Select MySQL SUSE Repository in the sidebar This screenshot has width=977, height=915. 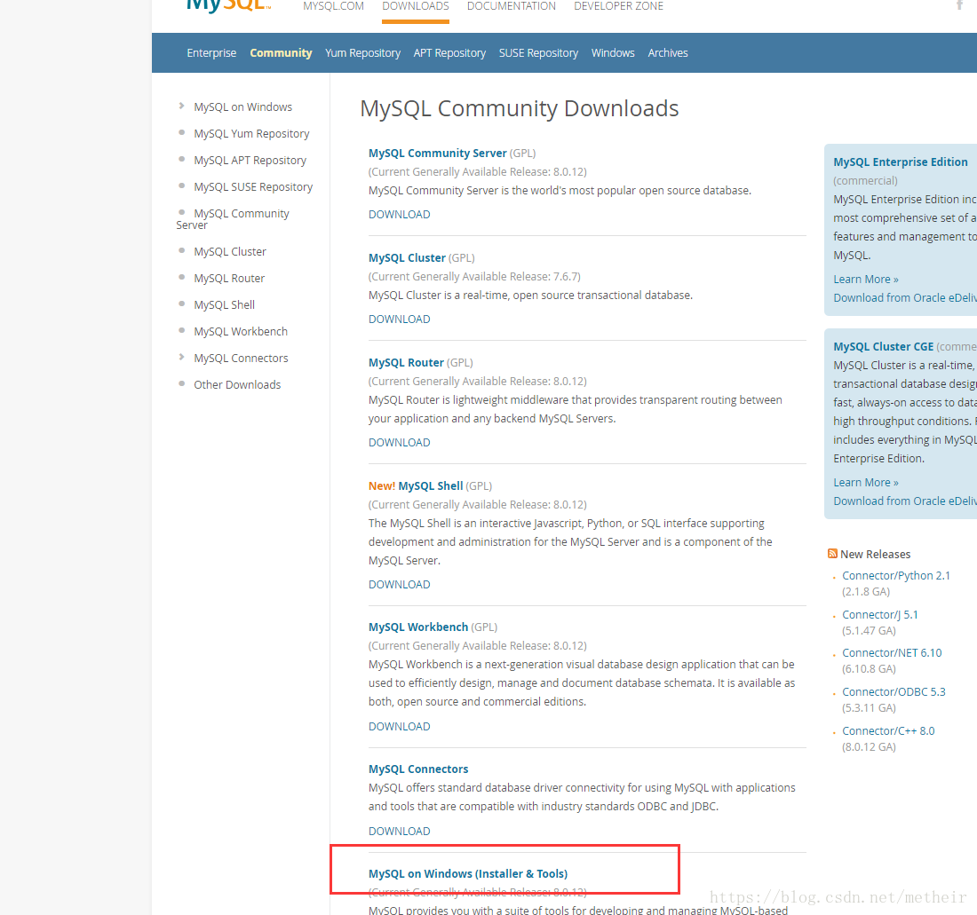pyautogui.click(x=253, y=186)
